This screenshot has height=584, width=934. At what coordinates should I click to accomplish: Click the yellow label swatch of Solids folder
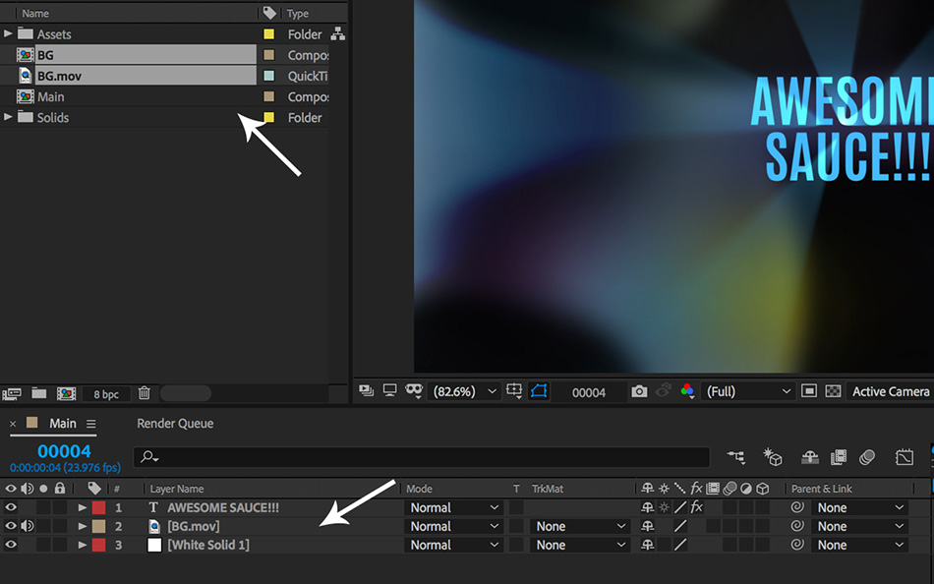pos(268,118)
